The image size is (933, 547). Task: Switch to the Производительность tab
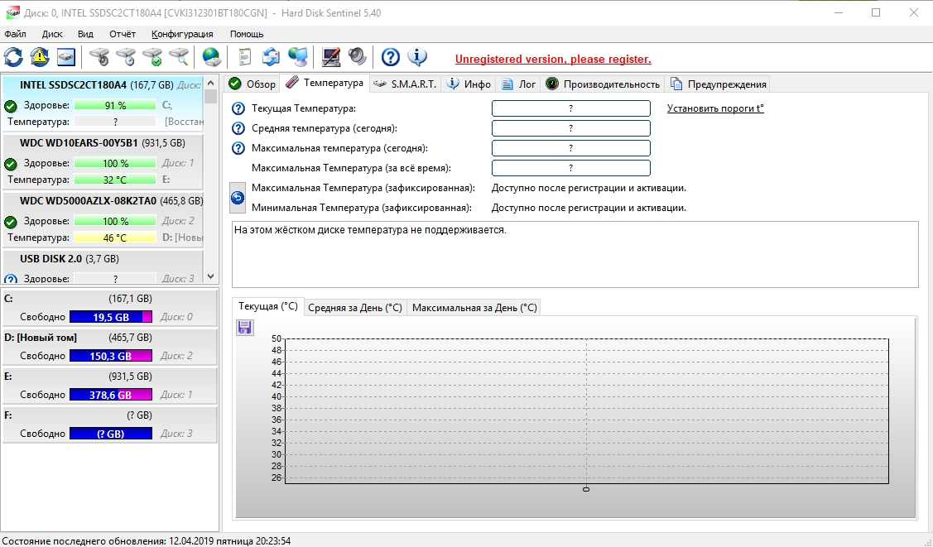tap(603, 84)
